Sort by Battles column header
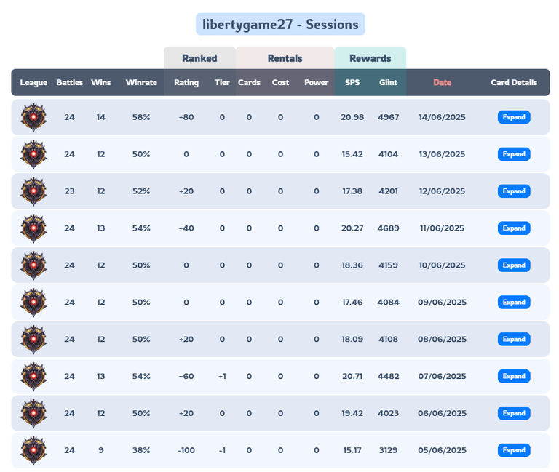Viewport: 559px width, 472px height. [70, 83]
